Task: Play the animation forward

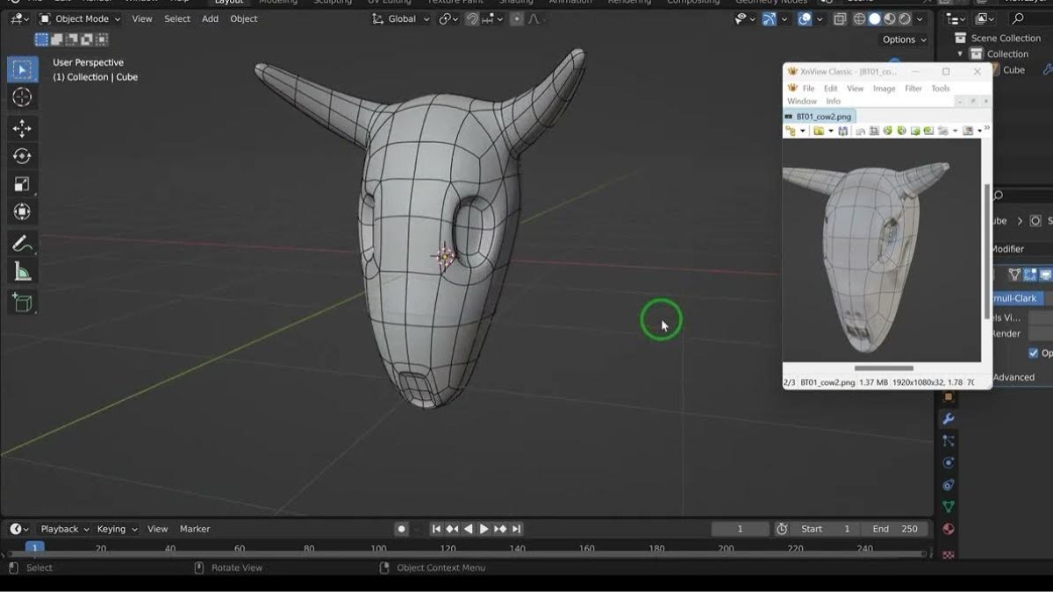Action: point(484,529)
